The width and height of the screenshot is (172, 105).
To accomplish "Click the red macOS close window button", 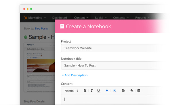I will coord(24,9).
